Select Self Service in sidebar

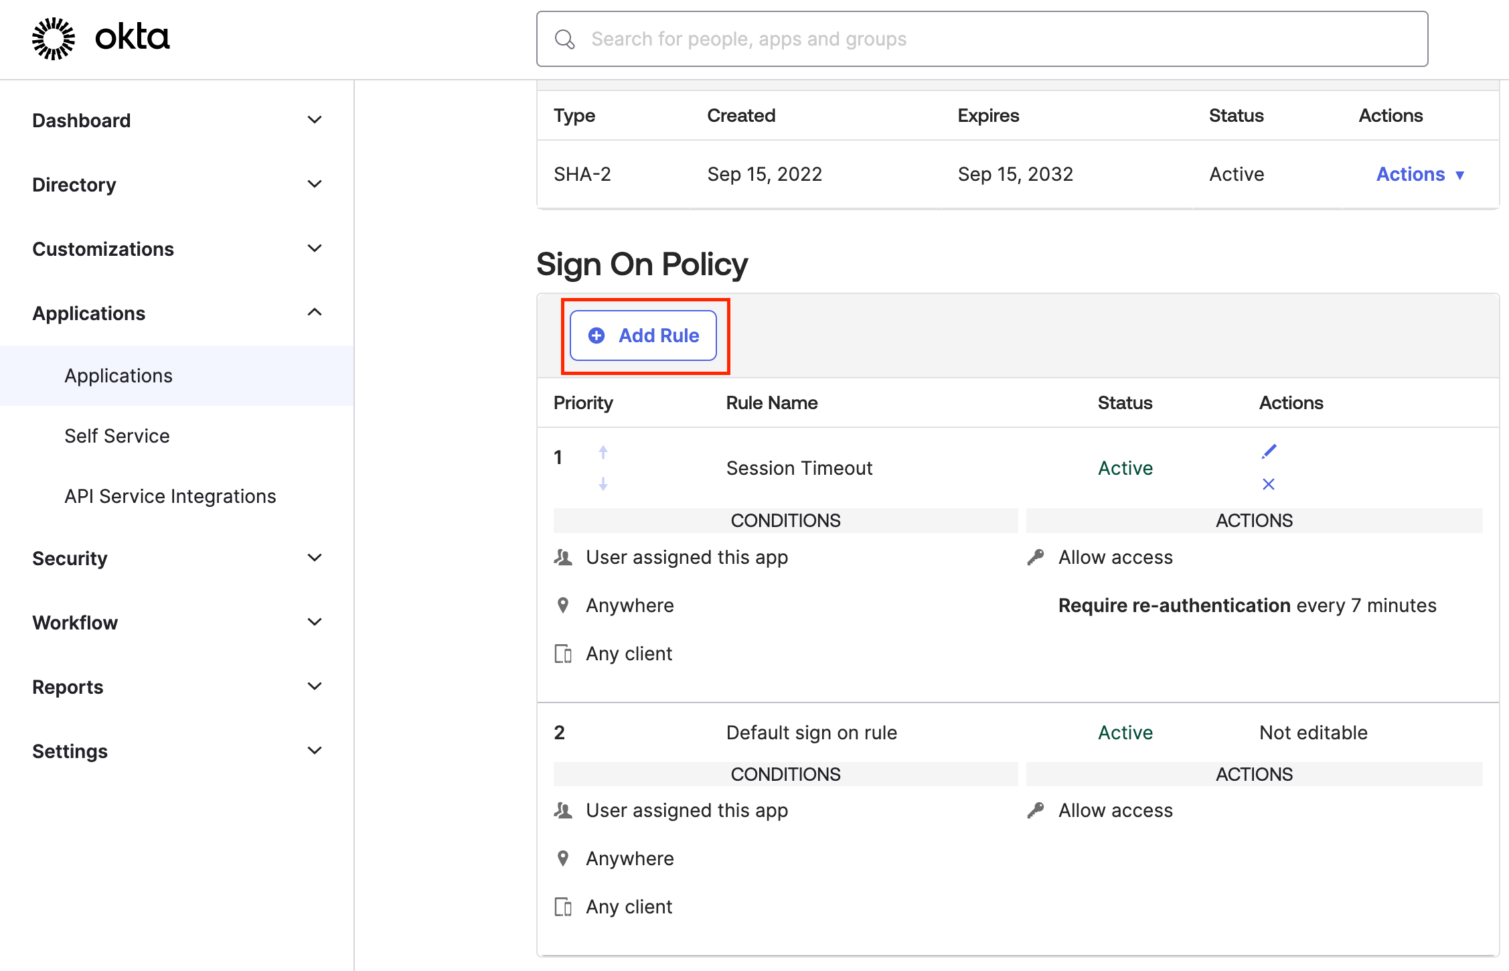click(x=116, y=435)
